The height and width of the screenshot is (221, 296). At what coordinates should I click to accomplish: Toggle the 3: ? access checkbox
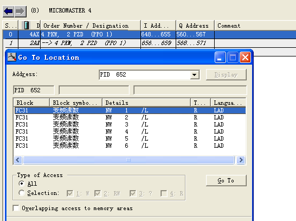coord(133,193)
